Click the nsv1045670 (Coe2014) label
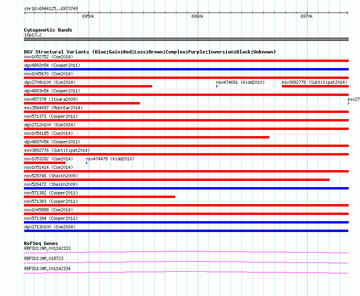The height and width of the screenshot is (296, 360). tap(49, 74)
